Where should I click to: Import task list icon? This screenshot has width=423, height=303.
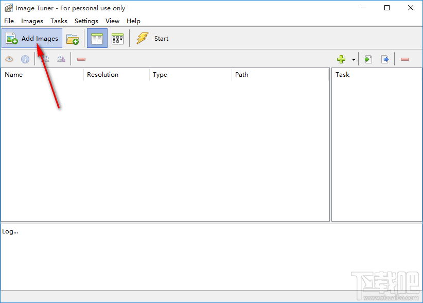tap(368, 59)
